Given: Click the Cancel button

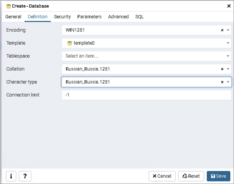Looking at the screenshot, I should pyautogui.click(x=162, y=176).
